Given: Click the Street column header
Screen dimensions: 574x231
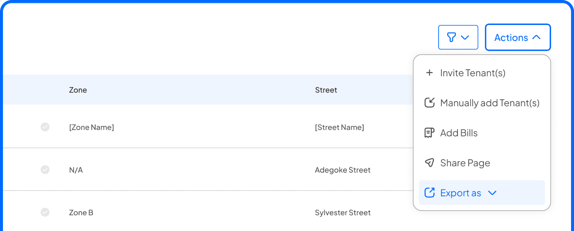Looking at the screenshot, I should click(x=326, y=90).
